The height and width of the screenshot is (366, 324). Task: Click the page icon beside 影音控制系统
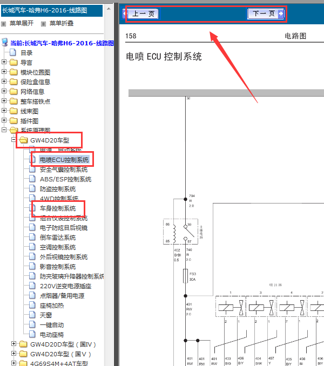pyautogui.click(x=32, y=267)
